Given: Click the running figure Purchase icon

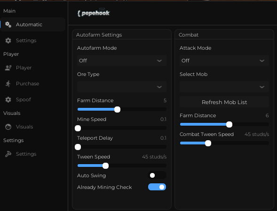Looking at the screenshot, I should 8,83.
